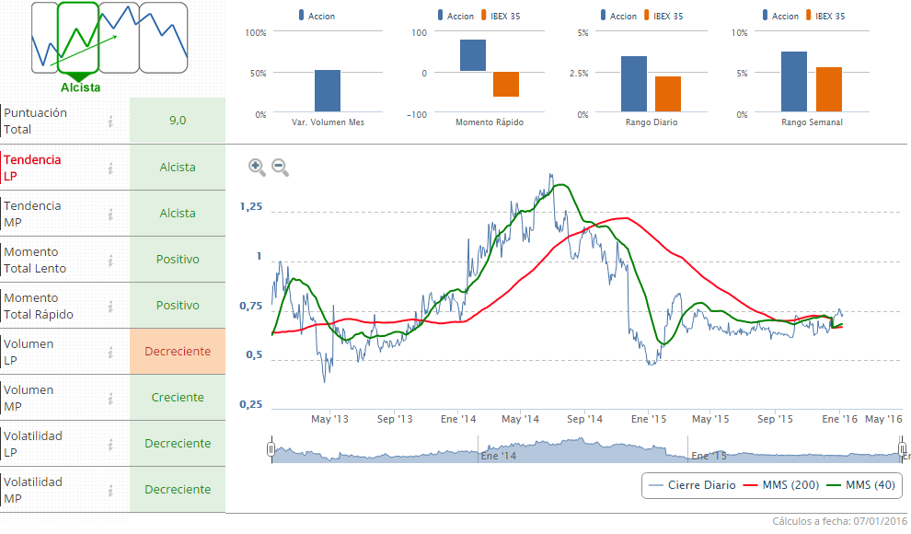This screenshot has width=911, height=534.
Task: Toggle Cierre Diario series in chart legend
Action: (x=692, y=485)
